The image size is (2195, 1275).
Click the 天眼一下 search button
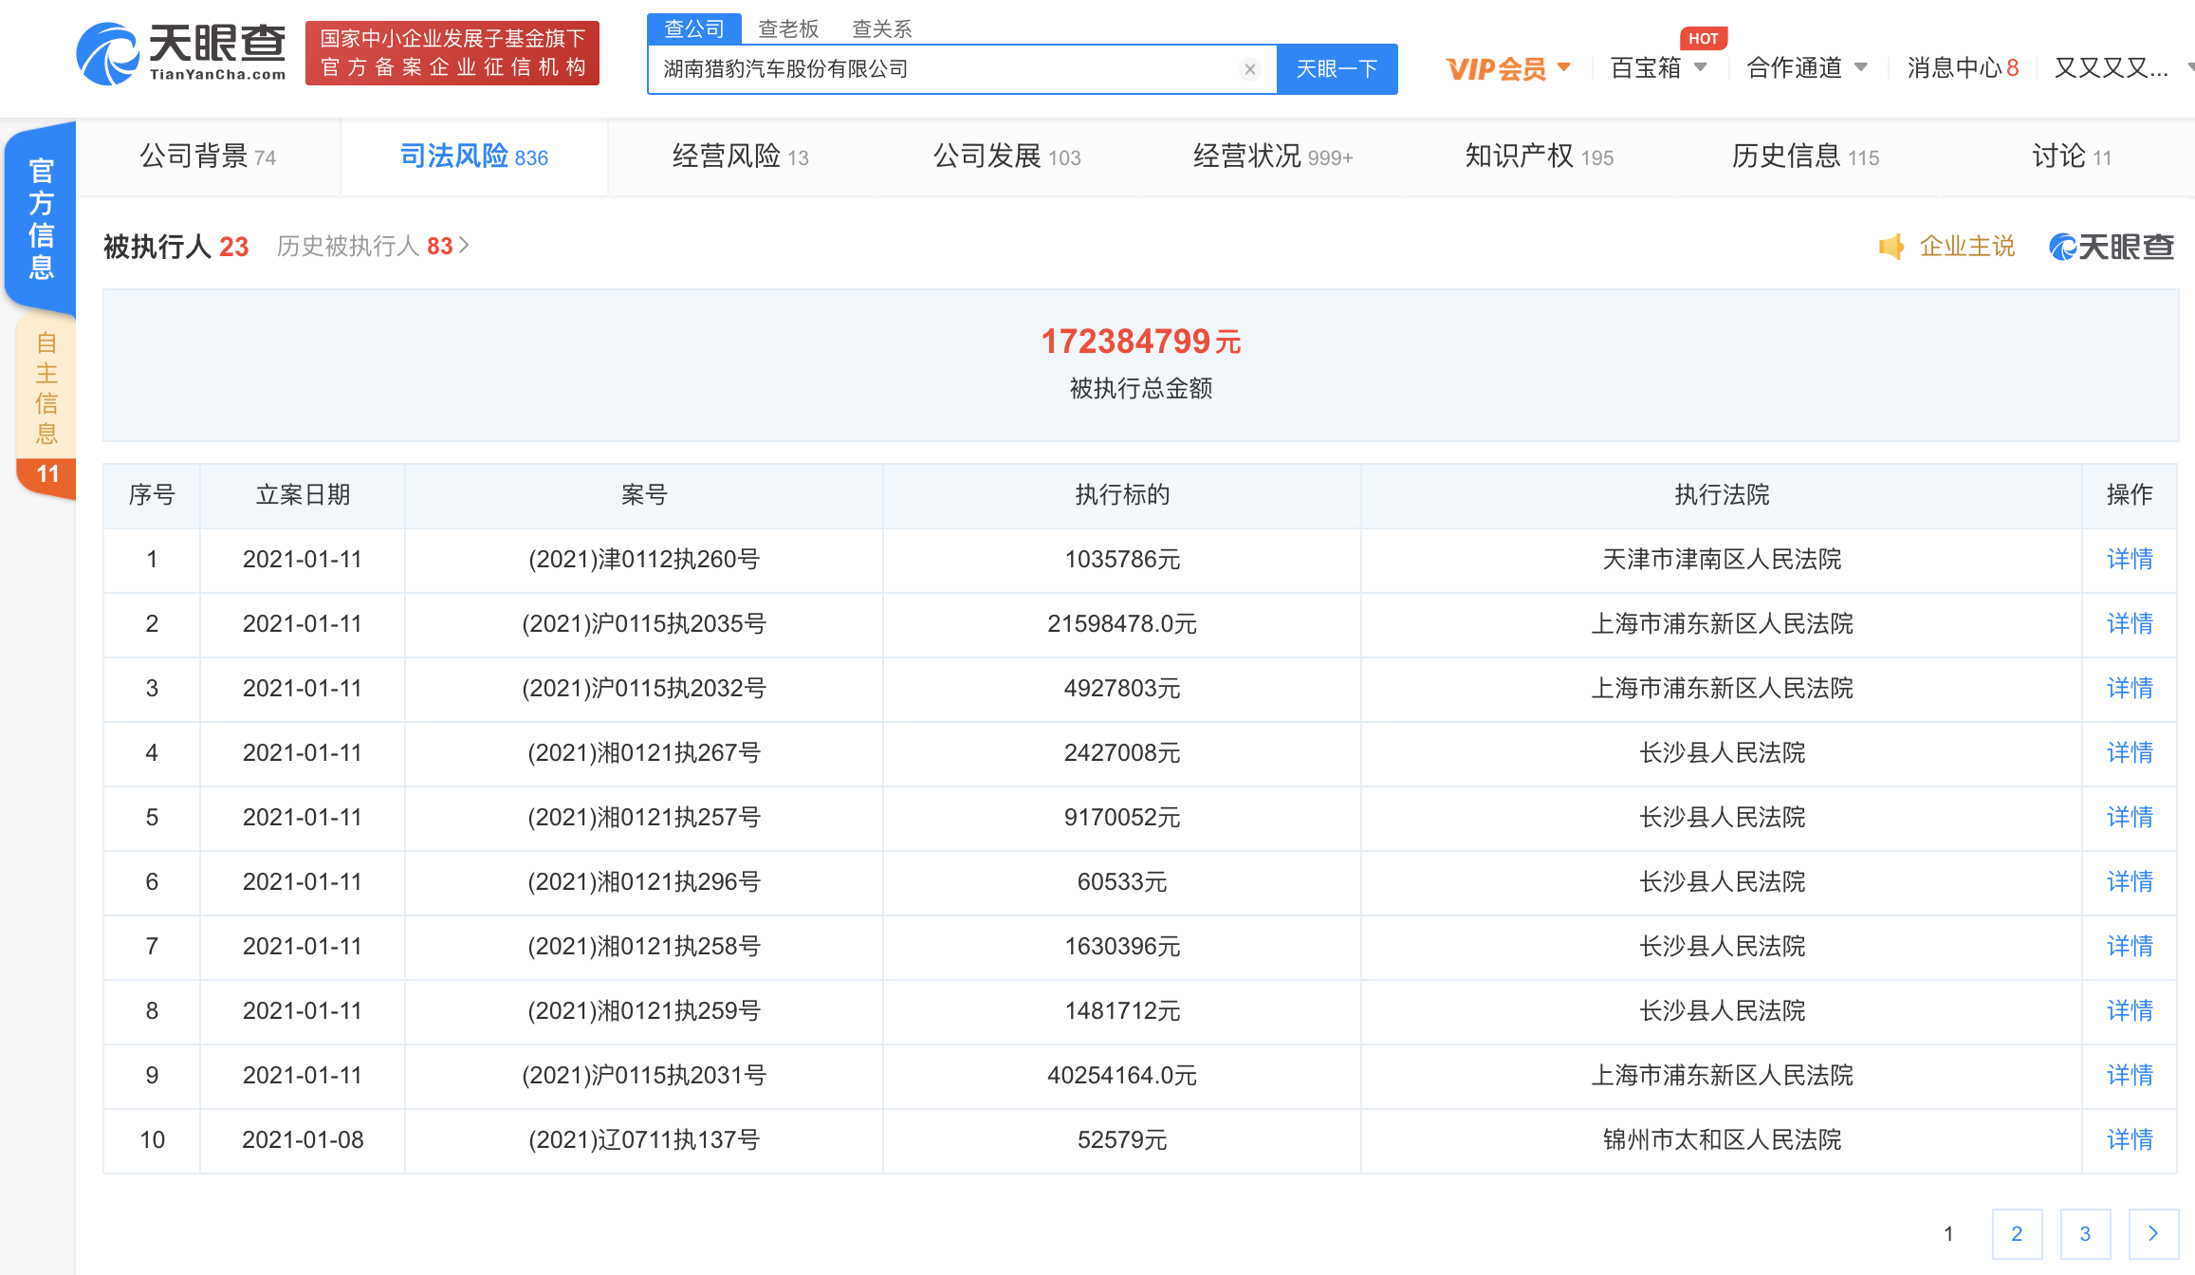point(1337,68)
